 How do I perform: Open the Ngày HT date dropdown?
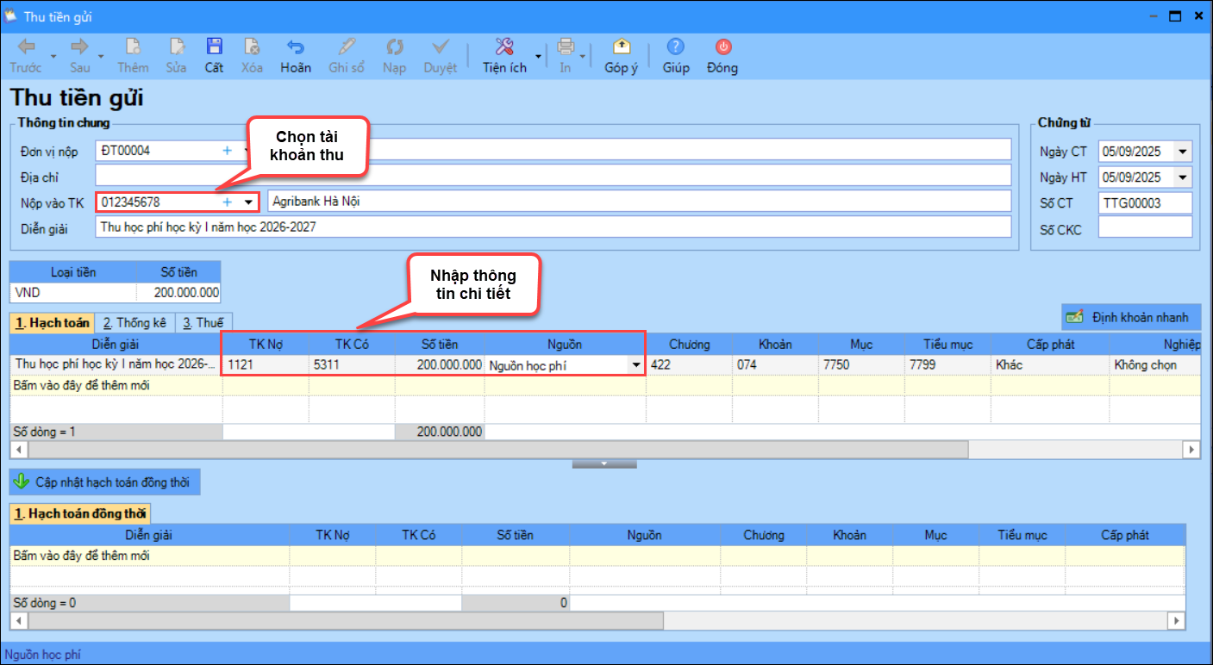[x=1182, y=178]
